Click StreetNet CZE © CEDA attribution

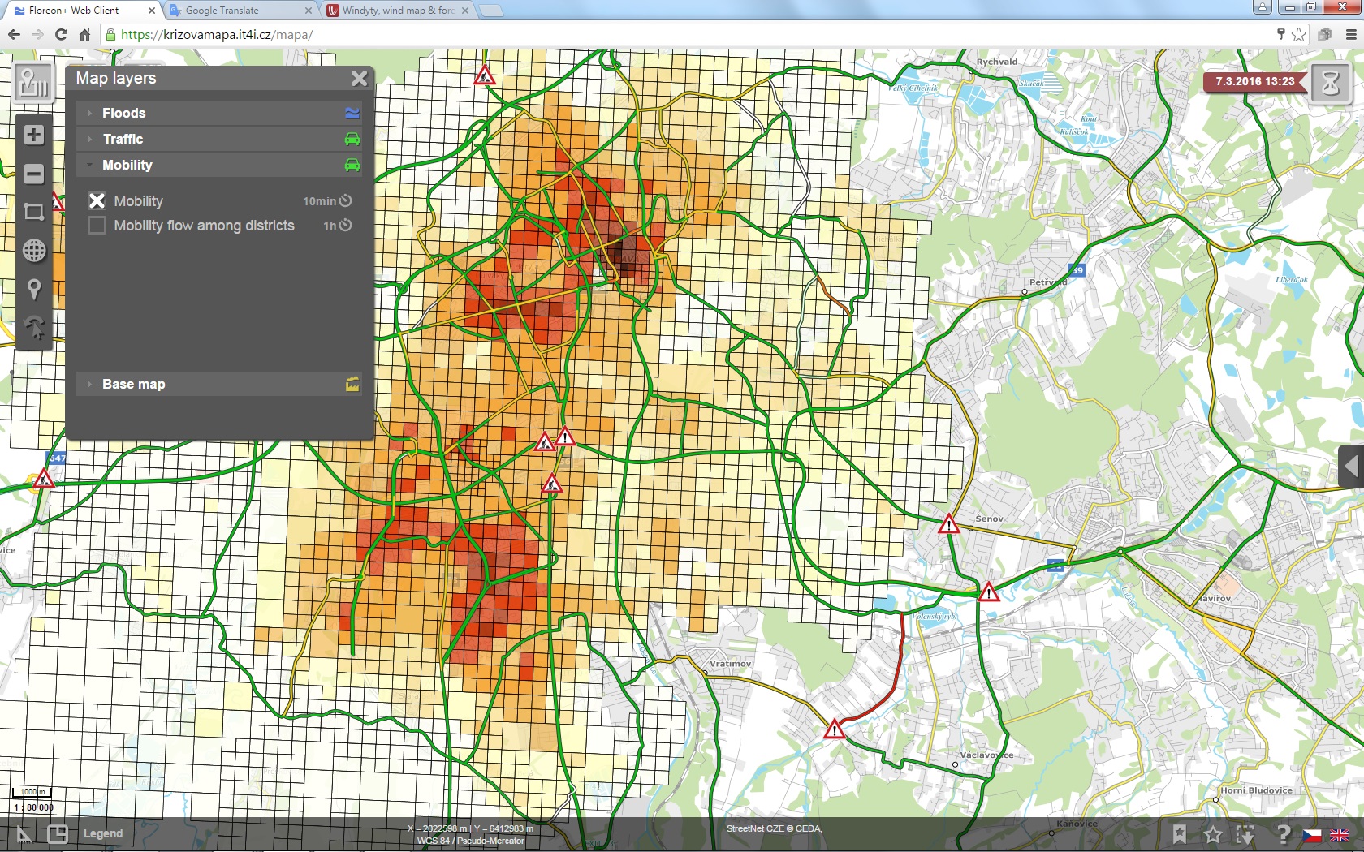click(x=774, y=828)
